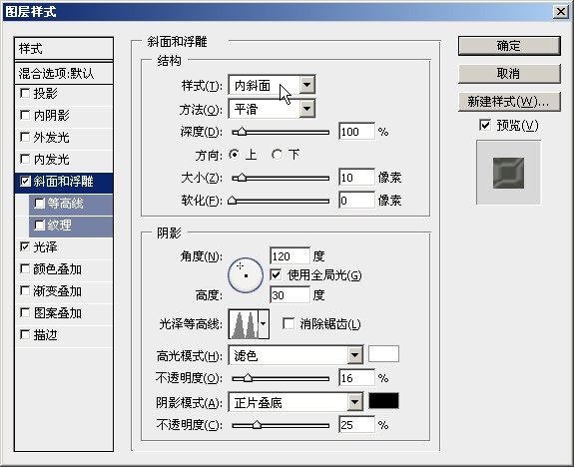Tick the 外发光 checkbox
Screen dimensions: 574x467
(x=25, y=137)
